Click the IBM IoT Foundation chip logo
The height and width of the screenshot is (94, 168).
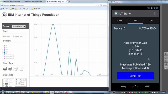click(4, 15)
